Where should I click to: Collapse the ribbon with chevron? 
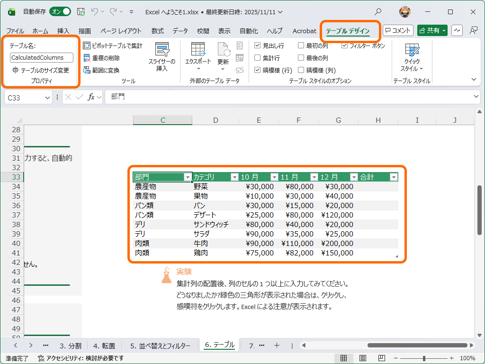(x=474, y=80)
